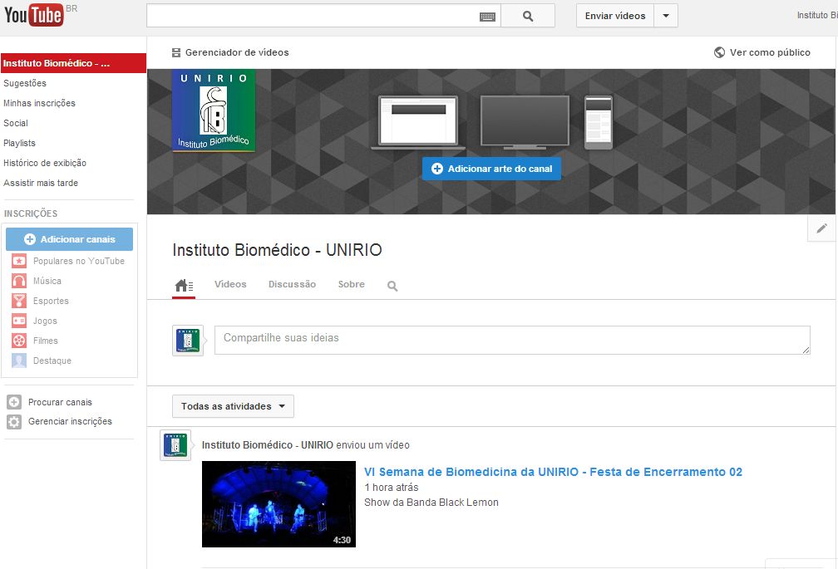Open the Filmes category icon
838x569 pixels.
tap(20, 341)
